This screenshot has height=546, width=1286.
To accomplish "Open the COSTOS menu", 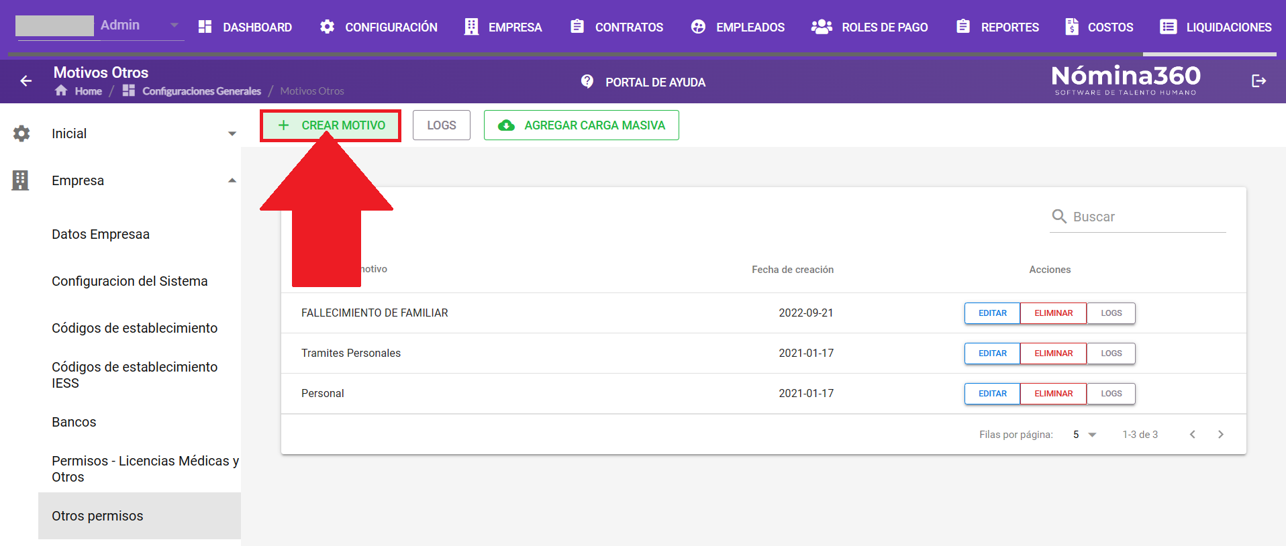I will 1099,27.
